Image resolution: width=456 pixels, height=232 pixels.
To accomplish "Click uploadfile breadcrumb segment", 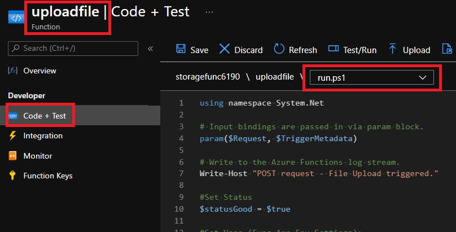I will pyautogui.click(x=274, y=77).
